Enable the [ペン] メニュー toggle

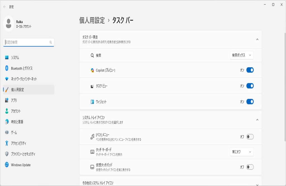(x=250, y=137)
